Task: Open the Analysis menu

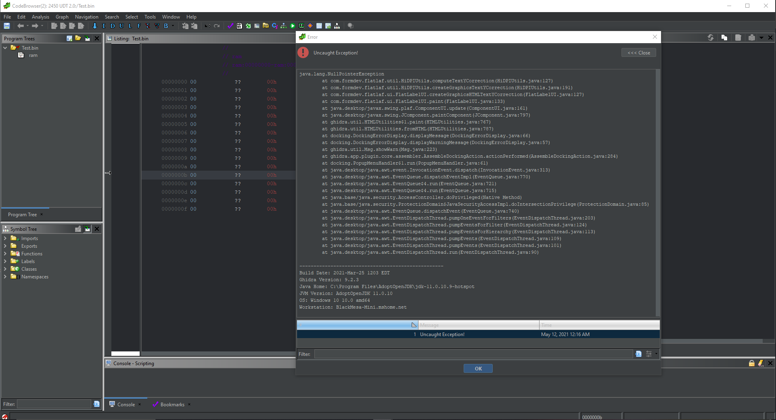Action: pos(40,17)
